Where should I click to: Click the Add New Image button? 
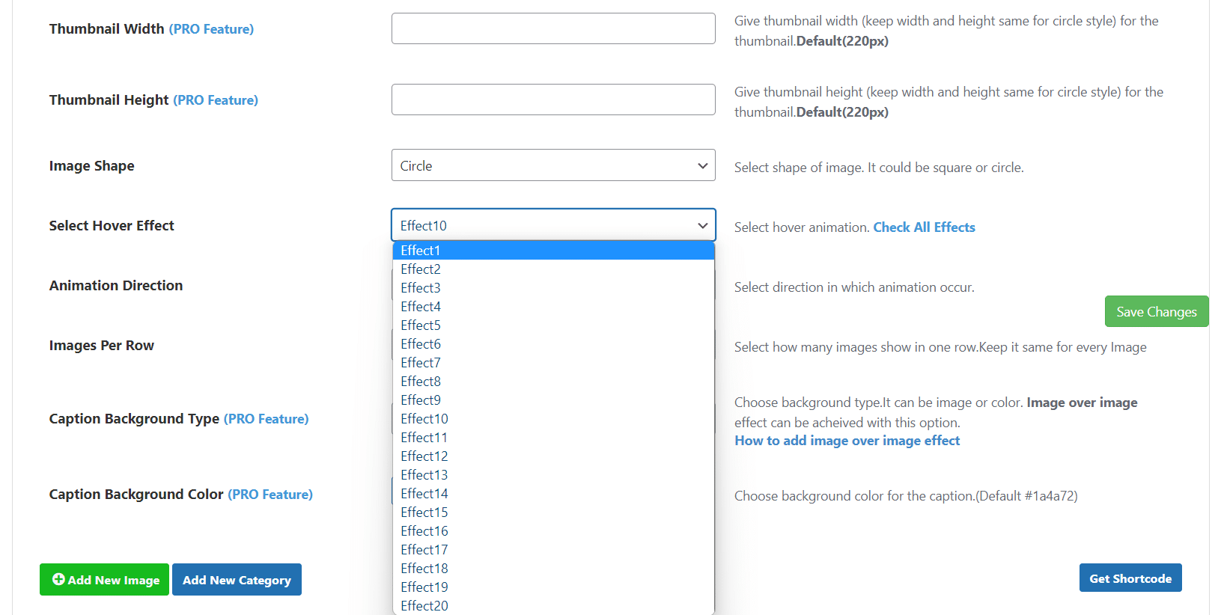tap(106, 580)
